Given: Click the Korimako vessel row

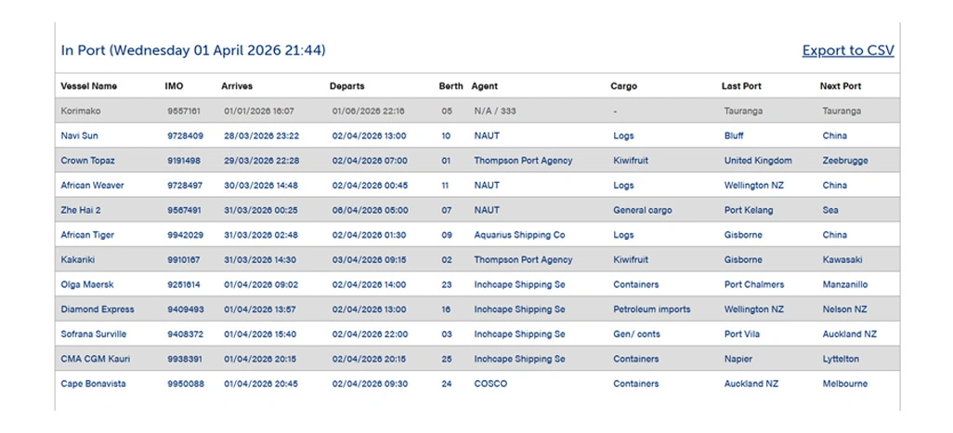Looking at the screenshot, I should point(81,112).
